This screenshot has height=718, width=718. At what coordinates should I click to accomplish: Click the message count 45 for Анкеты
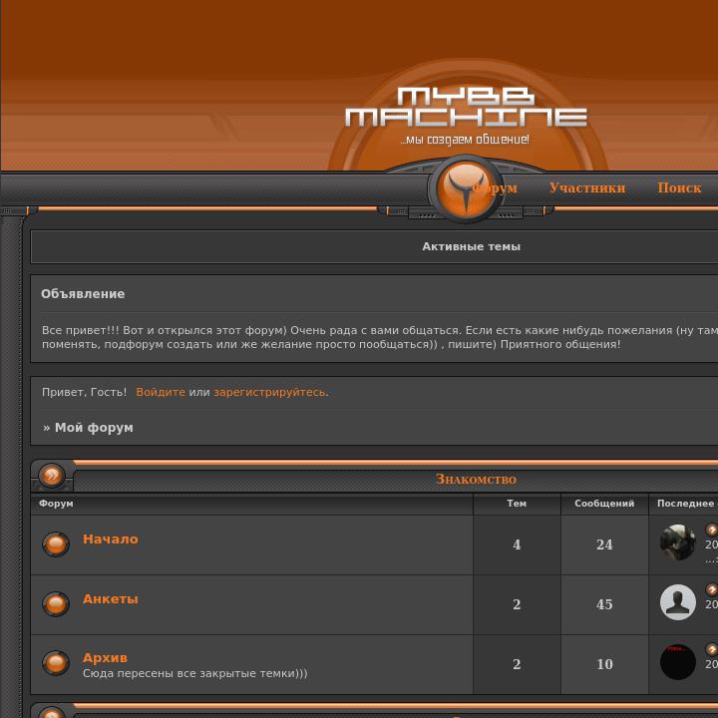[x=604, y=604]
